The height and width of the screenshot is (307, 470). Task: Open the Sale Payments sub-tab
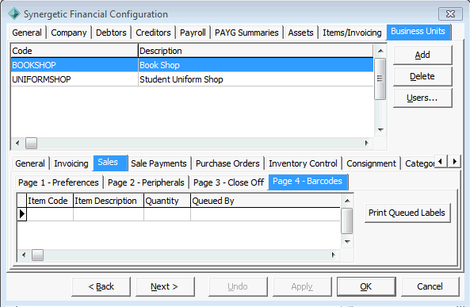coord(159,163)
